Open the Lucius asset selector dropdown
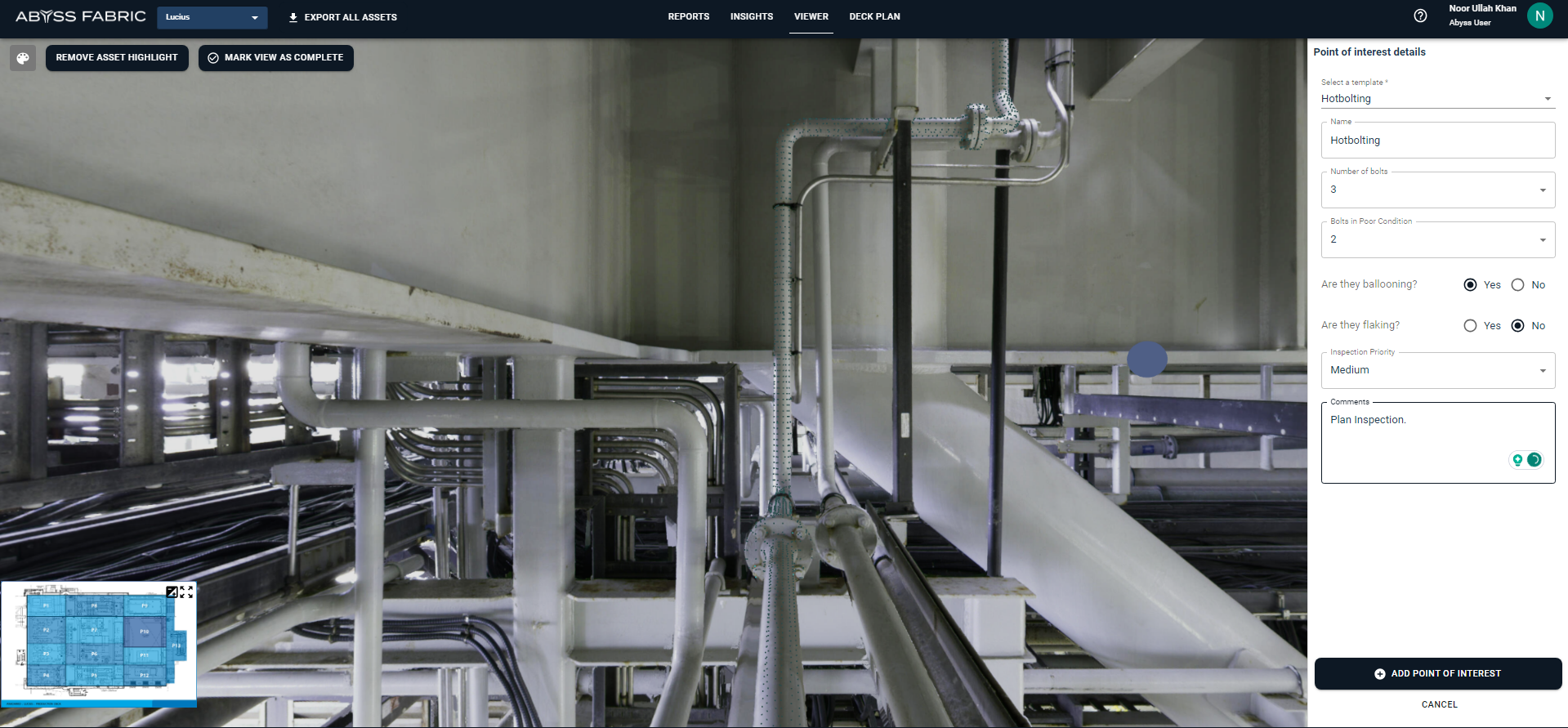Screen dimensions: 1568x728 pos(212,17)
